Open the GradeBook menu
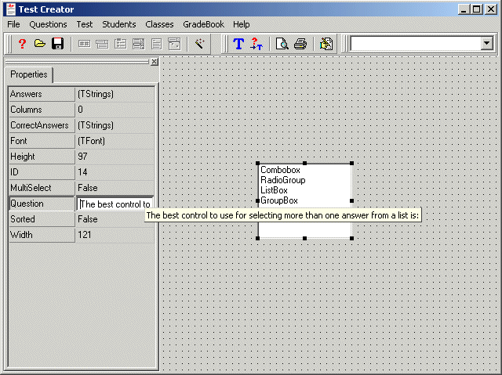The width and height of the screenshot is (502, 375). tap(203, 24)
